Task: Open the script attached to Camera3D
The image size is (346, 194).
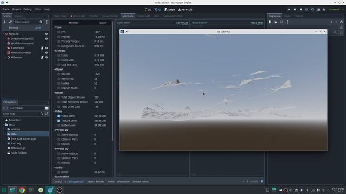Action: (42, 48)
